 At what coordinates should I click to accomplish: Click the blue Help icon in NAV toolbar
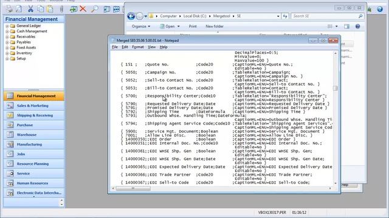click(380, 9)
